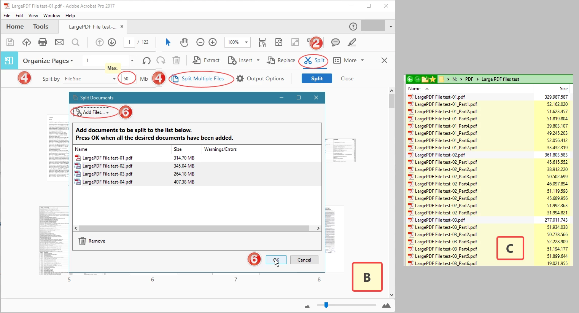Screen dimensions: 579x313
Task: Select the Hand pan tool
Action: tap(184, 42)
